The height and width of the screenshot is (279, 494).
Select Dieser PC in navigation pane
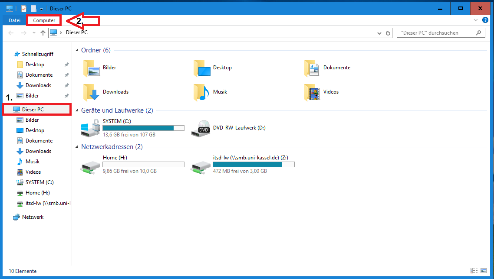pyautogui.click(x=33, y=110)
